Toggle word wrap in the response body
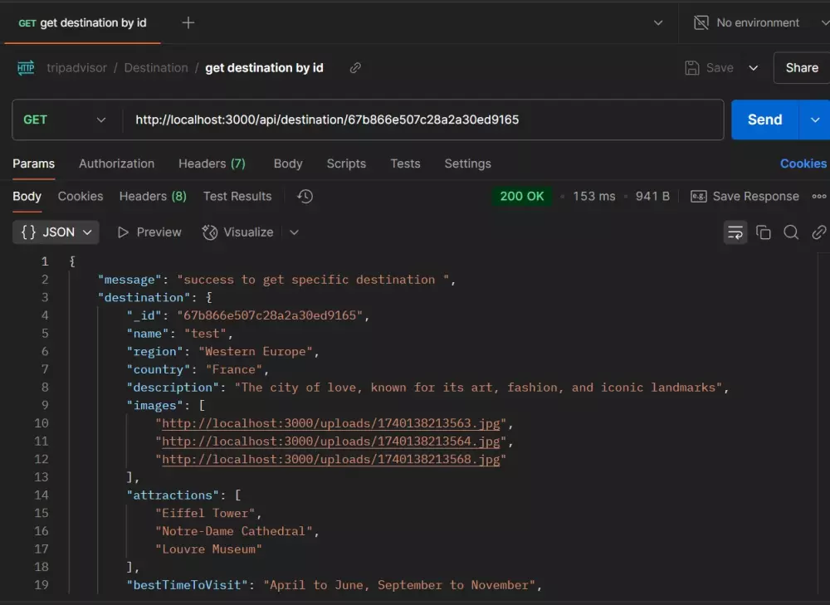This screenshot has height=605, width=830. coord(735,232)
